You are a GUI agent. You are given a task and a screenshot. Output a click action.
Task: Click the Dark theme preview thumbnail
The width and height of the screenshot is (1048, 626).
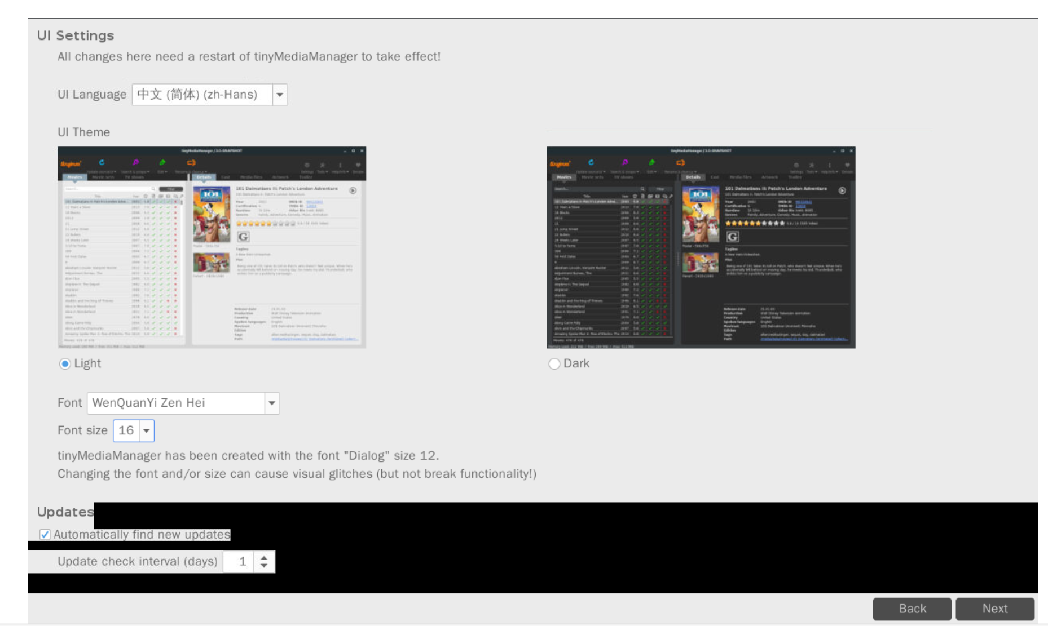pyautogui.click(x=701, y=247)
